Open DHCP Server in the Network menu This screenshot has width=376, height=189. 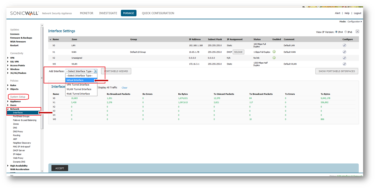[x=19, y=150]
